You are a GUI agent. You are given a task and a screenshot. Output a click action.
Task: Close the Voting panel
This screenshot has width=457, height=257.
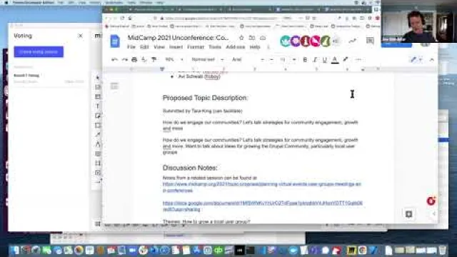[x=81, y=36]
